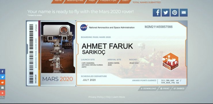Click award points 313,586,649 mi
This screenshot has width=213, height=104.
171,80
